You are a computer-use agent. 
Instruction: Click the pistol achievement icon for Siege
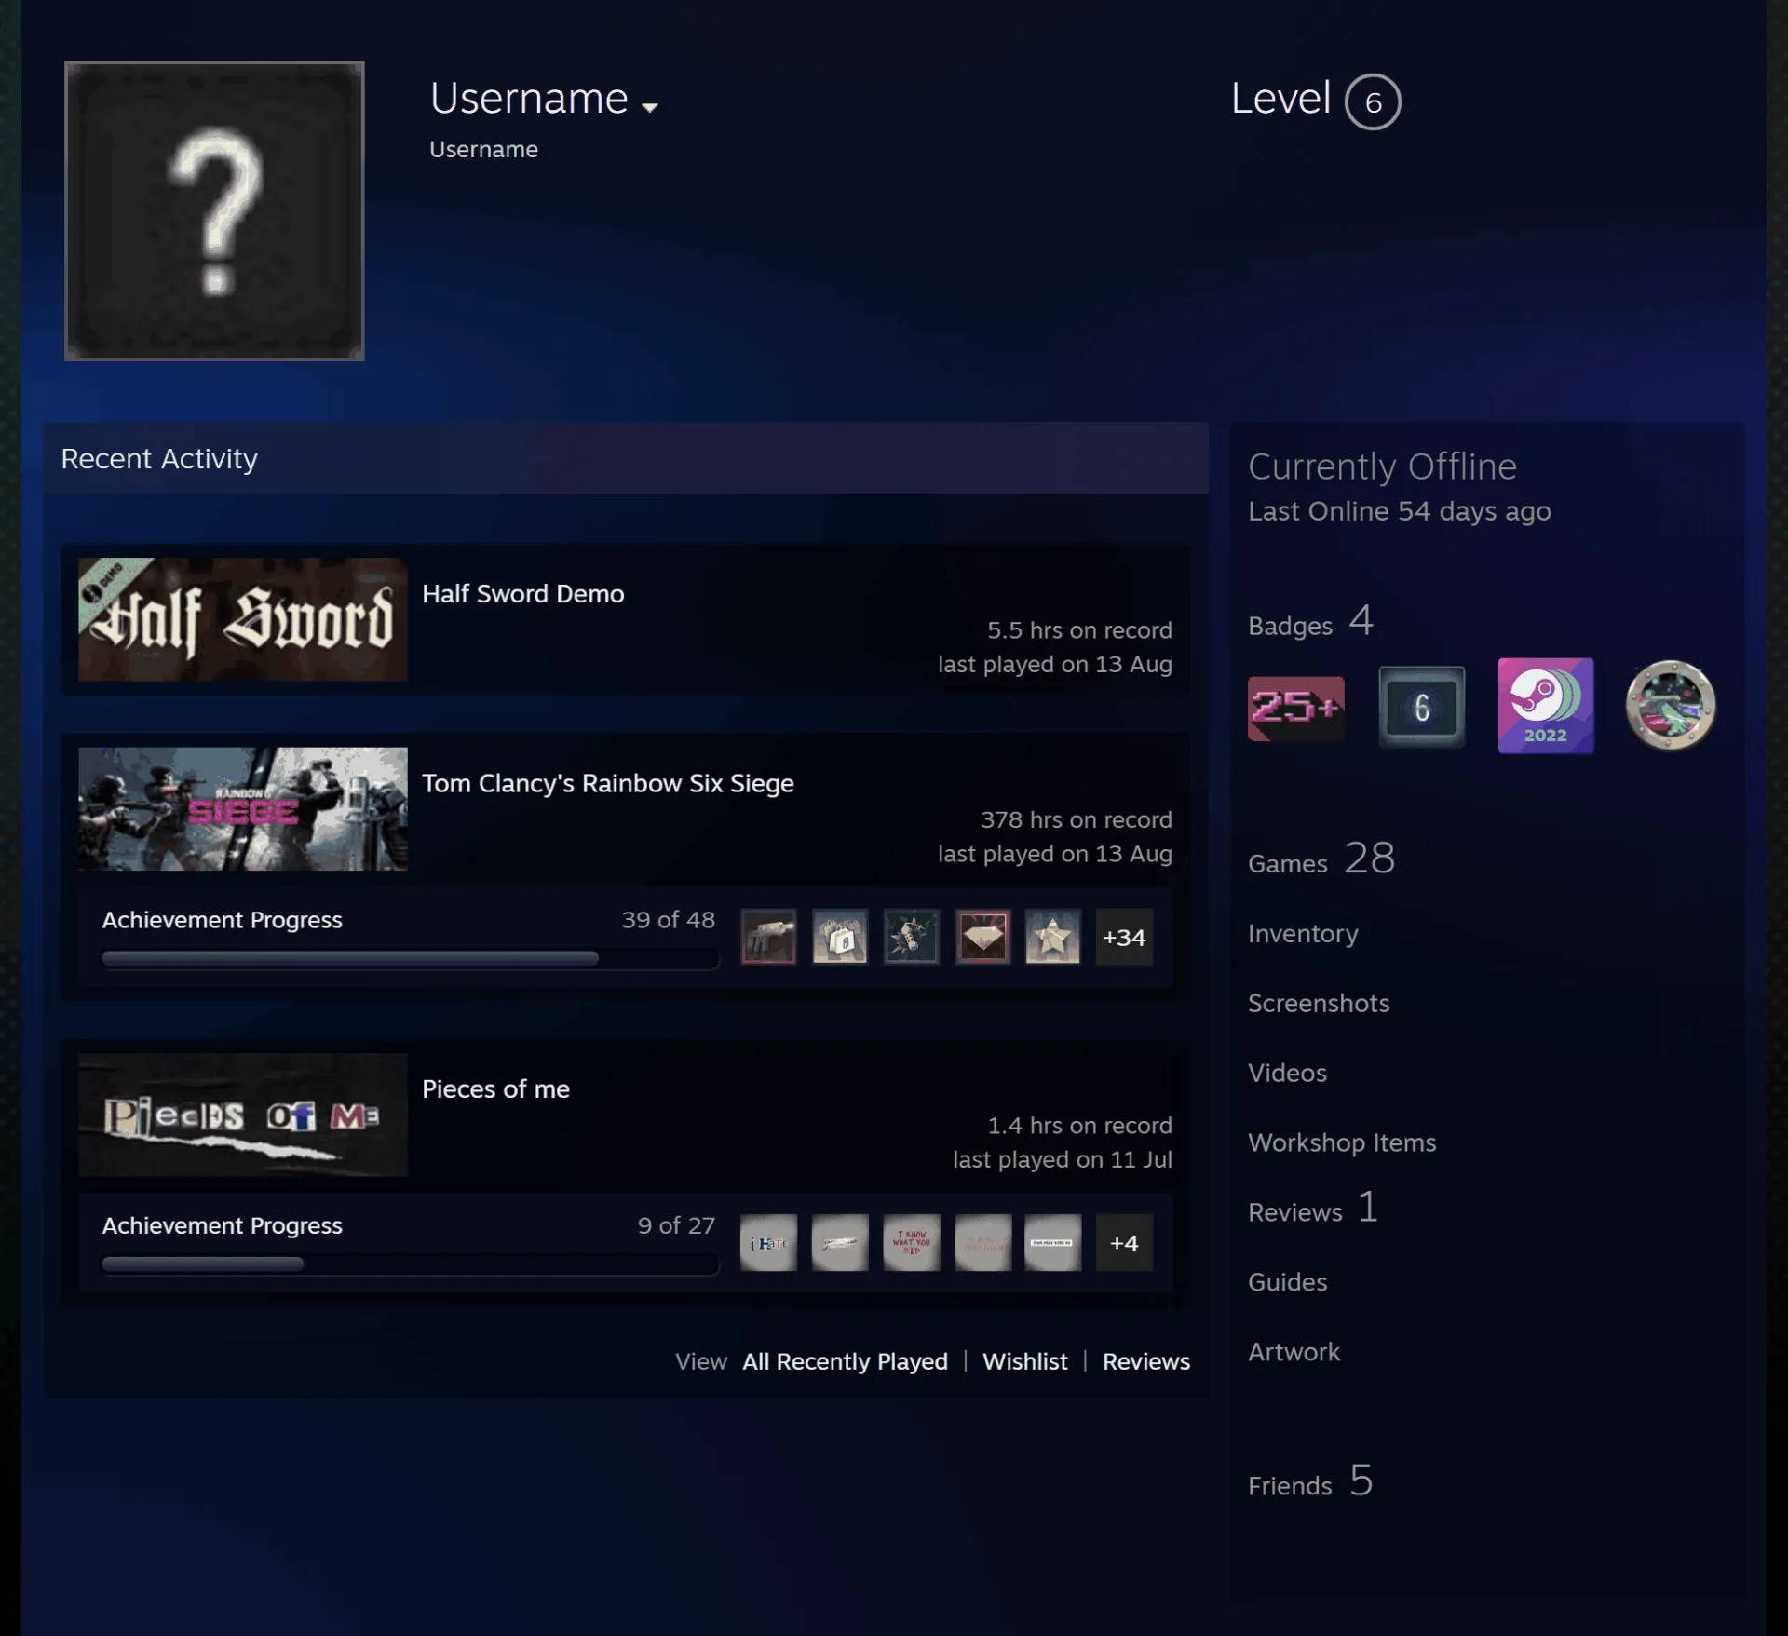(x=768, y=937)
